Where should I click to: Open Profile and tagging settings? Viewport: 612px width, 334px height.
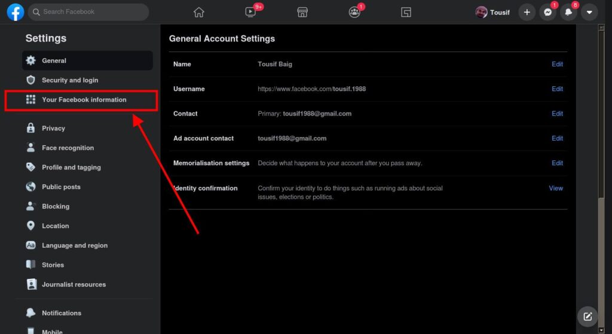coord(87,168)
